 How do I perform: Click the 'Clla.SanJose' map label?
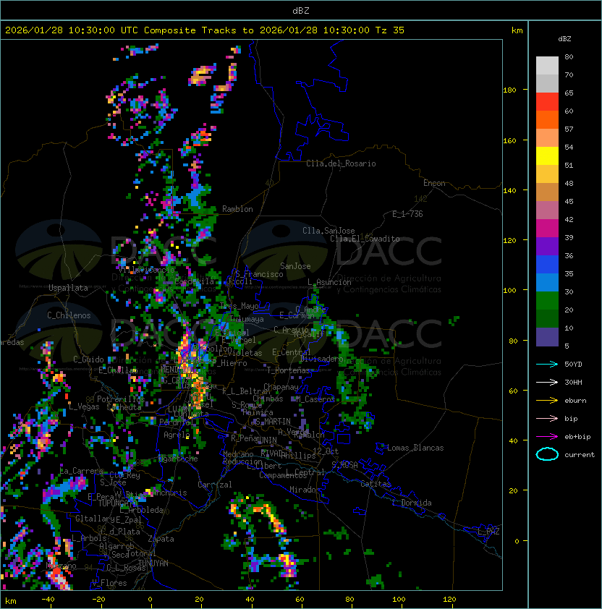point(328,231)
